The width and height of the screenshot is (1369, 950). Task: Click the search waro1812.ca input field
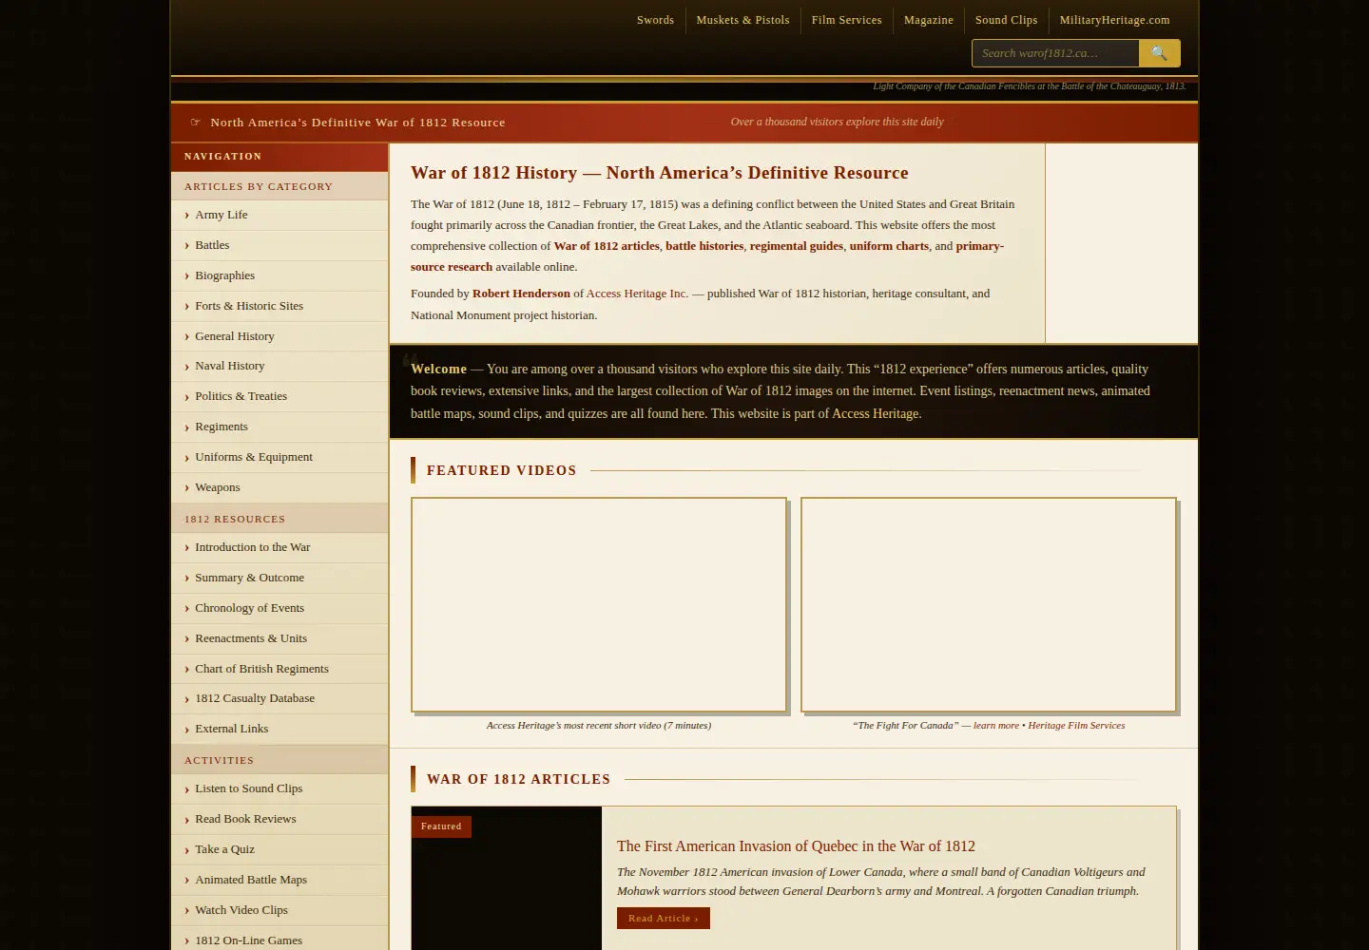[x=1055, y=53]
